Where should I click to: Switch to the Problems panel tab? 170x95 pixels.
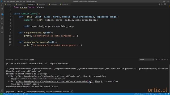[x=9, y=60]
